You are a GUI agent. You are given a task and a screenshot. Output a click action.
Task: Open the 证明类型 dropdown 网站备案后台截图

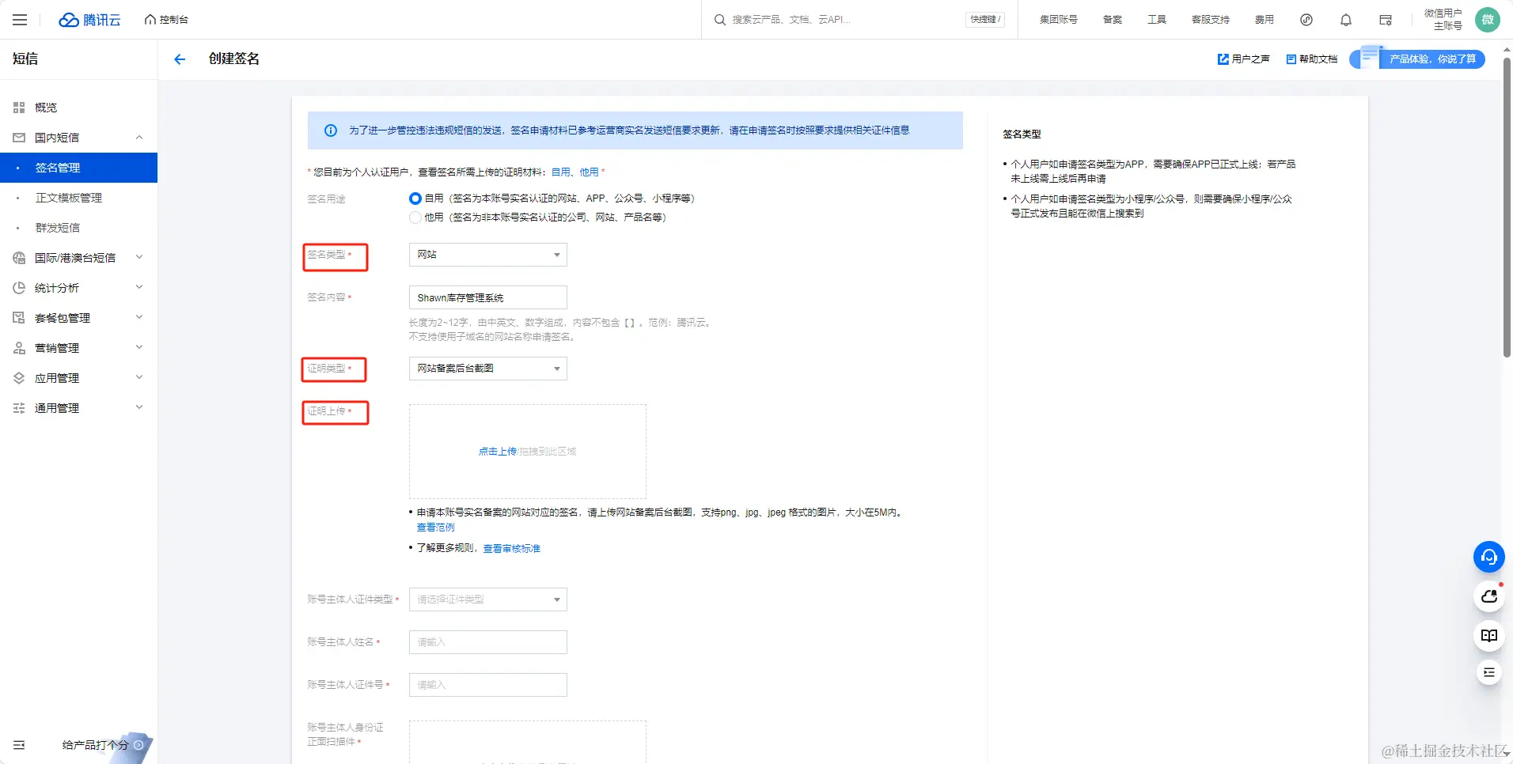tap(488, 369)
